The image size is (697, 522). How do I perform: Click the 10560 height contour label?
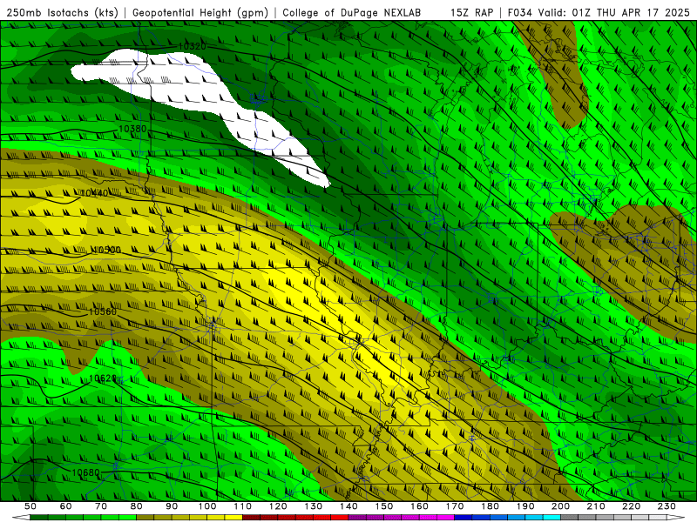102,311
